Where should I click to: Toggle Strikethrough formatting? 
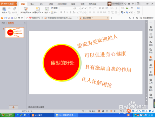pos(71,12)
